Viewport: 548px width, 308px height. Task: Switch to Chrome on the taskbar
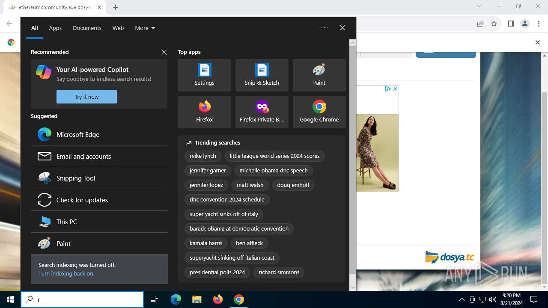coord(239,299)
